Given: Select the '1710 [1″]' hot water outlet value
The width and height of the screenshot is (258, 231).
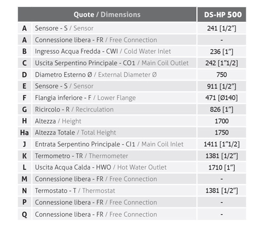Looking at the screenshot, I should click(x=221, y=167).
